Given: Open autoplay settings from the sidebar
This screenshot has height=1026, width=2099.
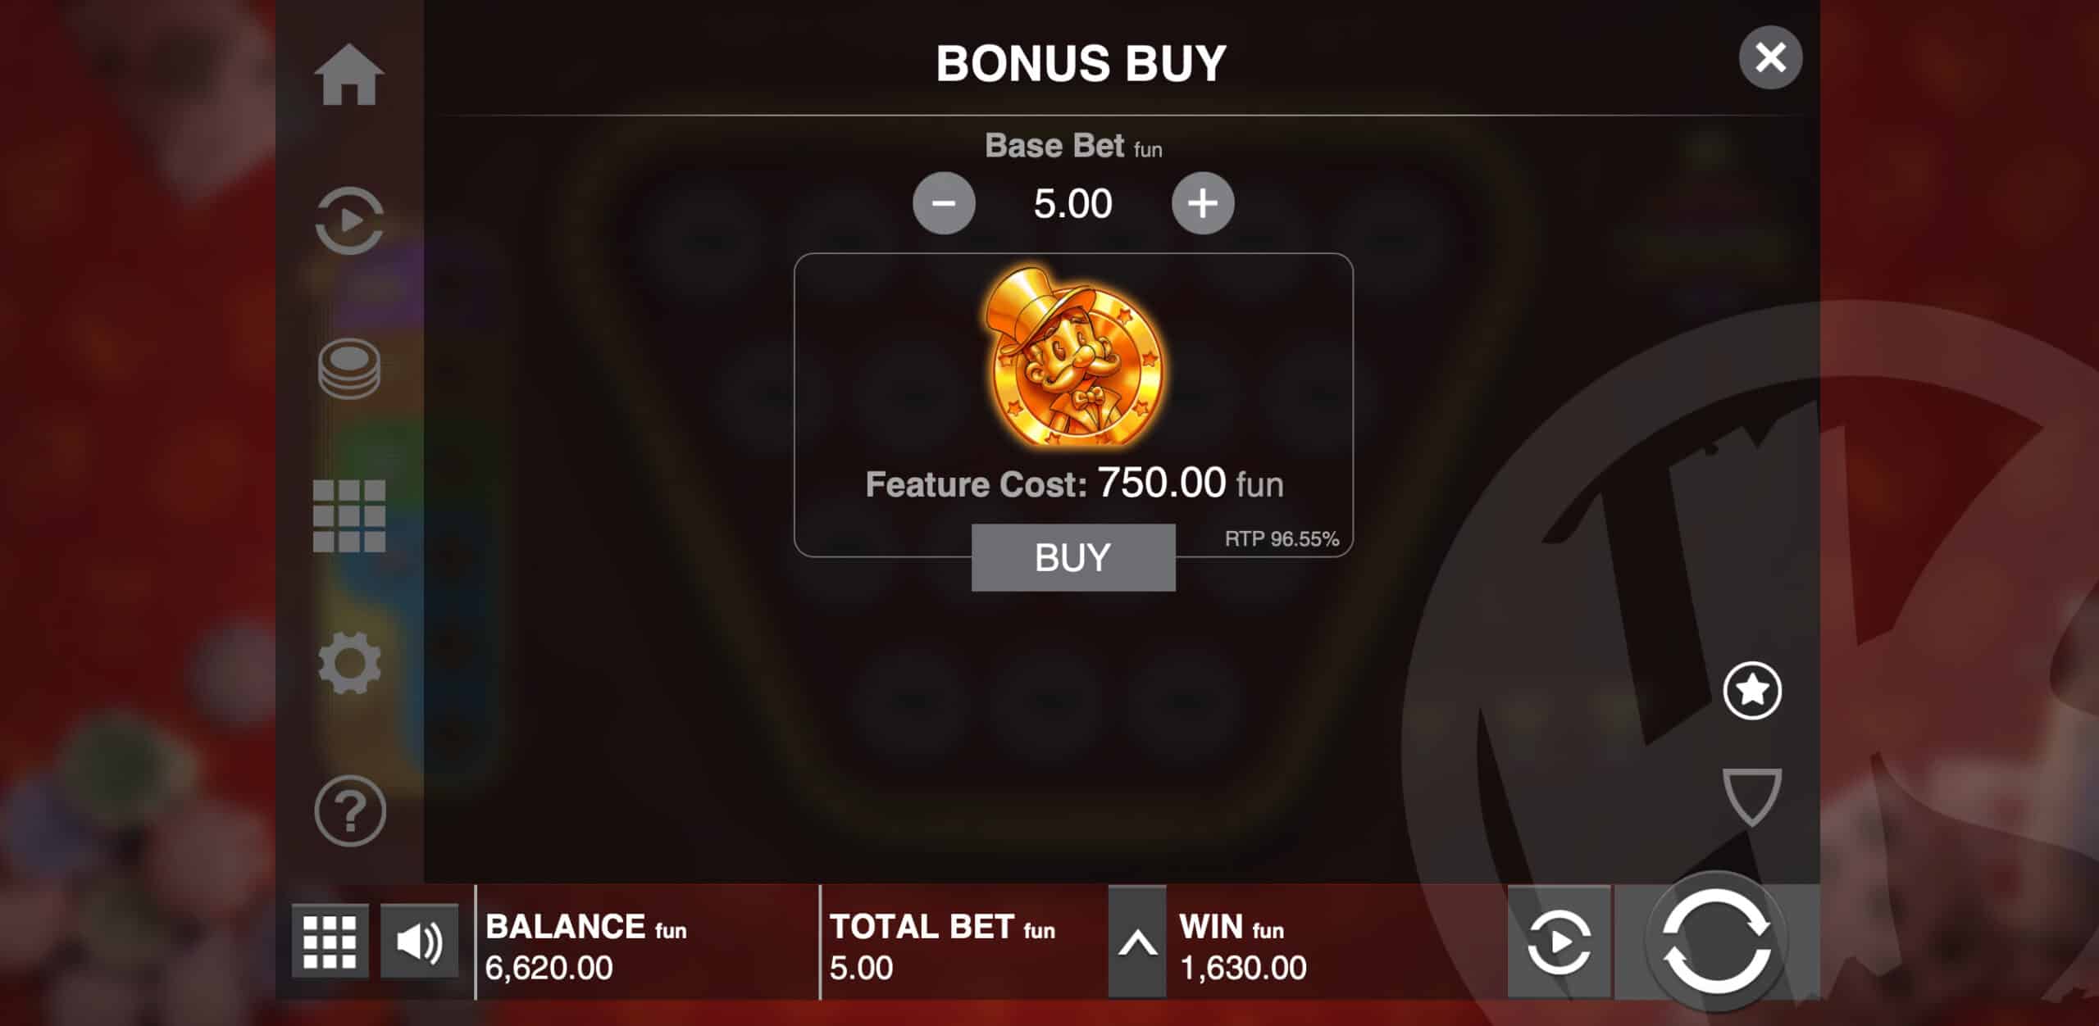Looking at the screenshot, I should (x=349, y=221).
